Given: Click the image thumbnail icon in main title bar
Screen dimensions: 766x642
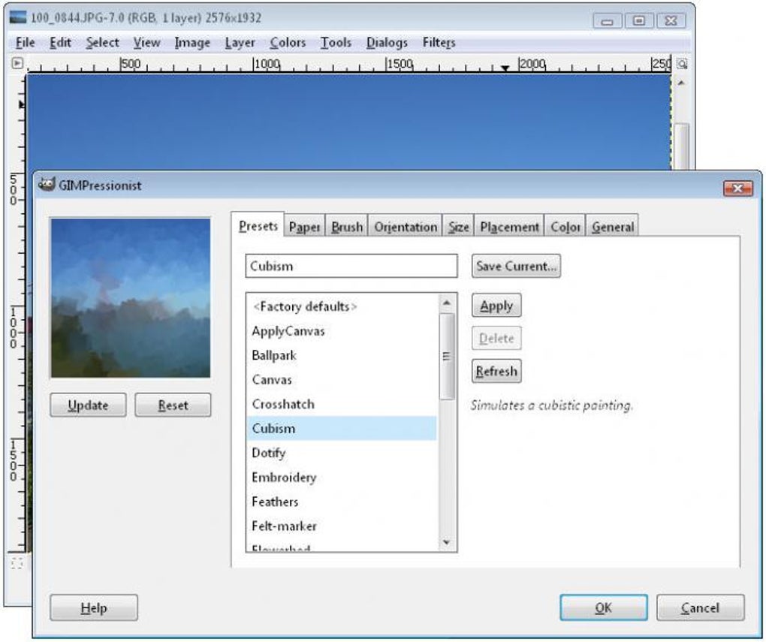Looking at the screenshot, I should coord(18,17).
